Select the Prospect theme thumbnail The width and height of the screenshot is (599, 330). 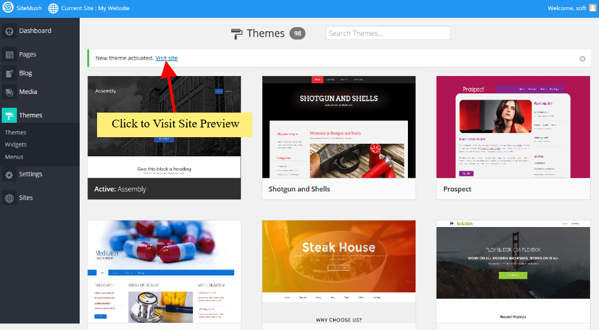click(x=513, y=127)
